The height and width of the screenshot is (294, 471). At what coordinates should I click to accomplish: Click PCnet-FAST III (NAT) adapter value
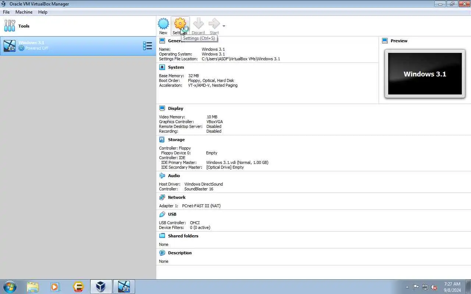coord(201,206)
